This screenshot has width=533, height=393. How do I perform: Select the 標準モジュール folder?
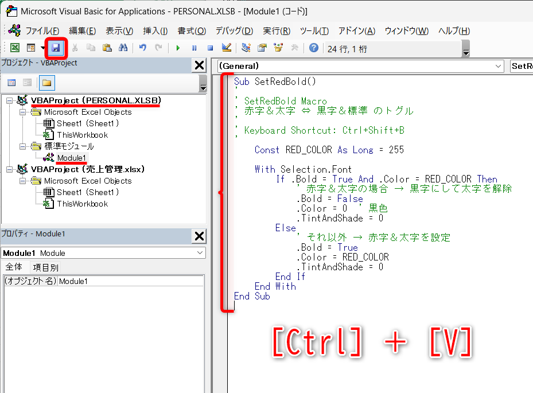(69, 146)
